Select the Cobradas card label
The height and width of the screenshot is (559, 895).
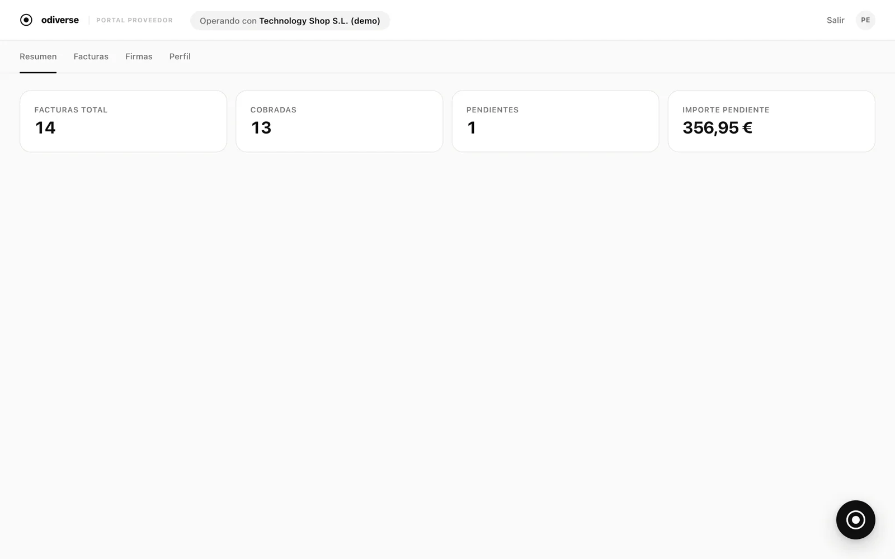(x=274, y=110)
